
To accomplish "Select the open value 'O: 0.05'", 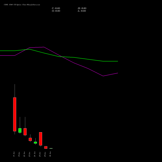I will pyautogui.click(x=56, y=11).
